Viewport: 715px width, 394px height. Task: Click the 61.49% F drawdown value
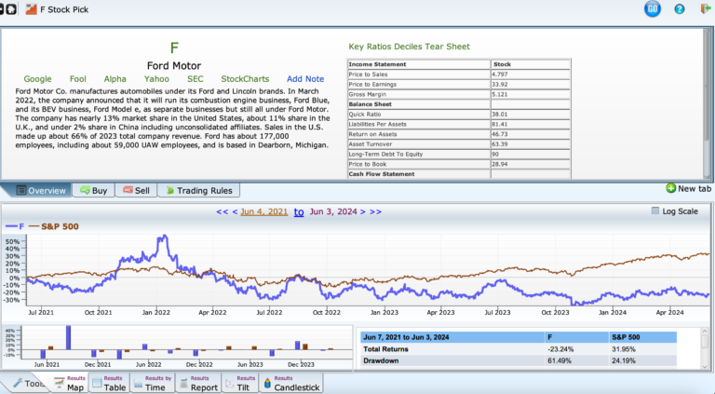pyautogui.click(x=559, y=360)
